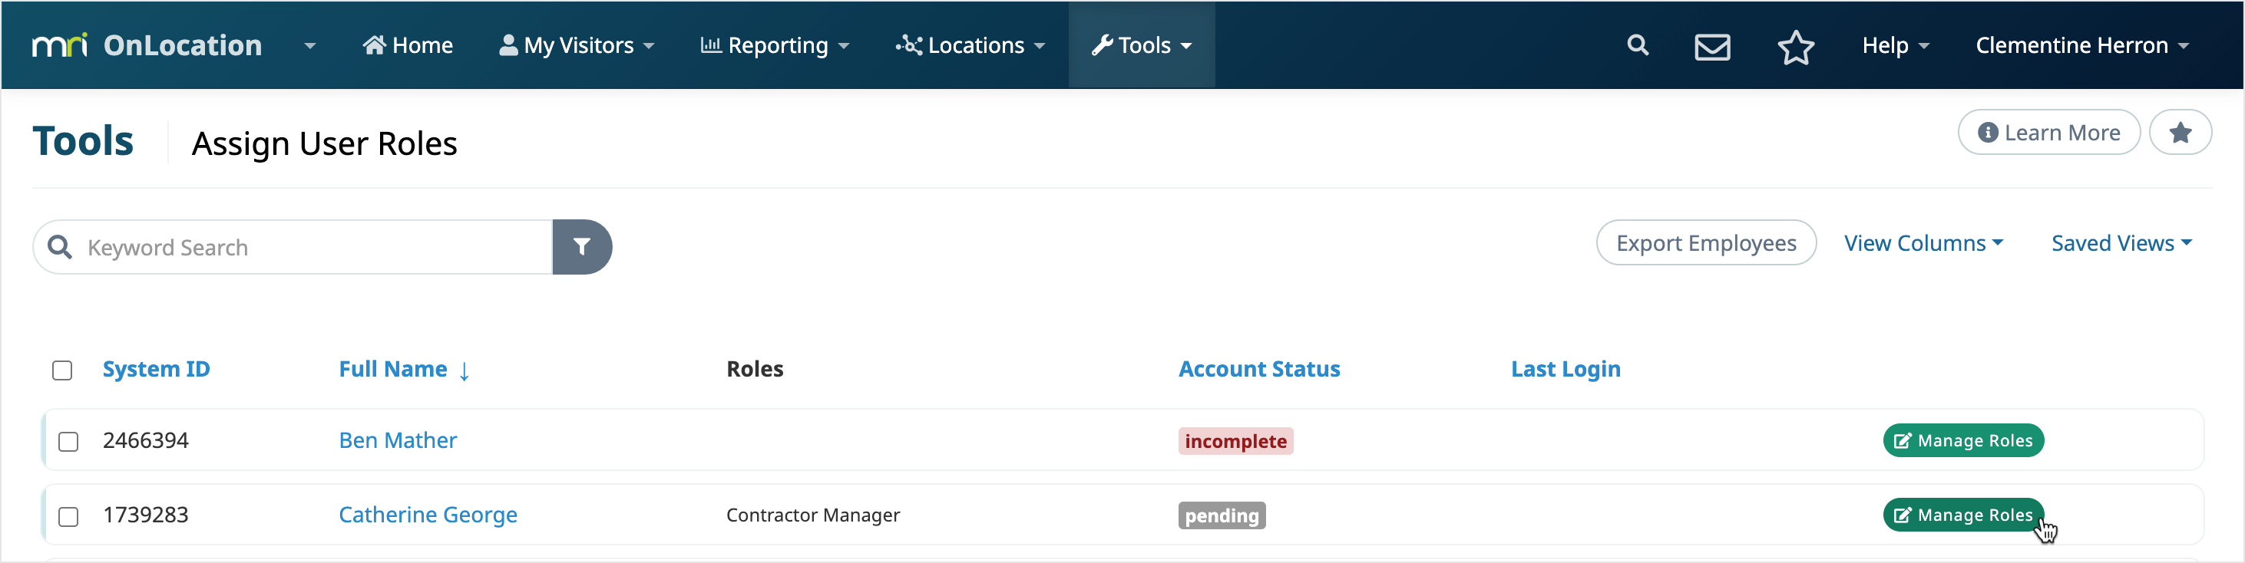Focus the Keyword Search field
The height and width of the screenshot is (563, 2245).
(x=293, y=247)
